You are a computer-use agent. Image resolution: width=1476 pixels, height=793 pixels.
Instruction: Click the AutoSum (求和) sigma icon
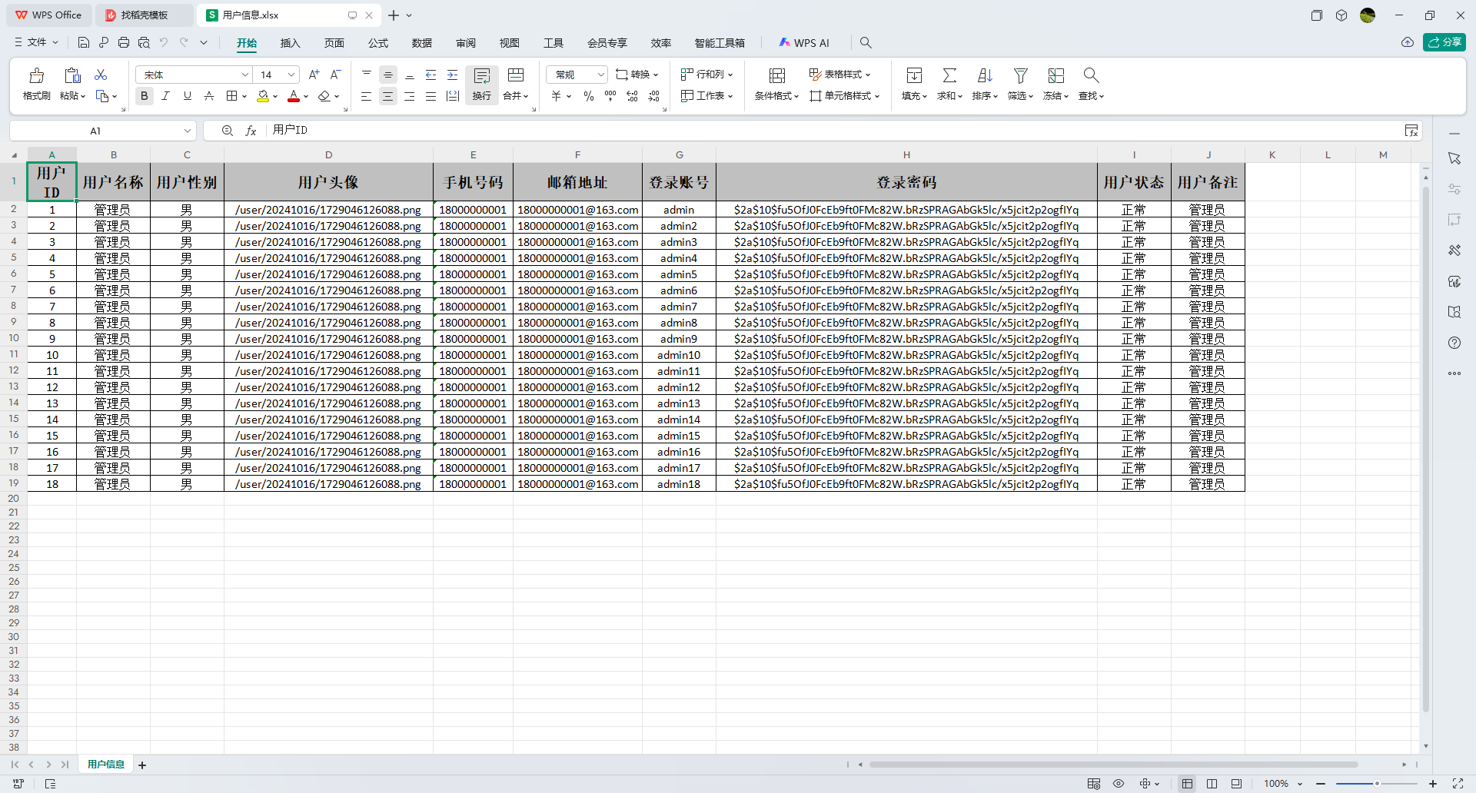coord(949,75)
